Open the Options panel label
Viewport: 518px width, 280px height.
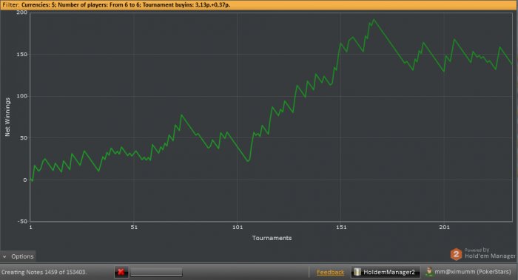point(22,256)
